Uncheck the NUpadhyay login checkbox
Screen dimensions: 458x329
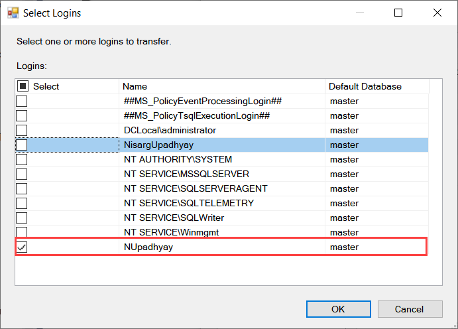coord(22,247)
